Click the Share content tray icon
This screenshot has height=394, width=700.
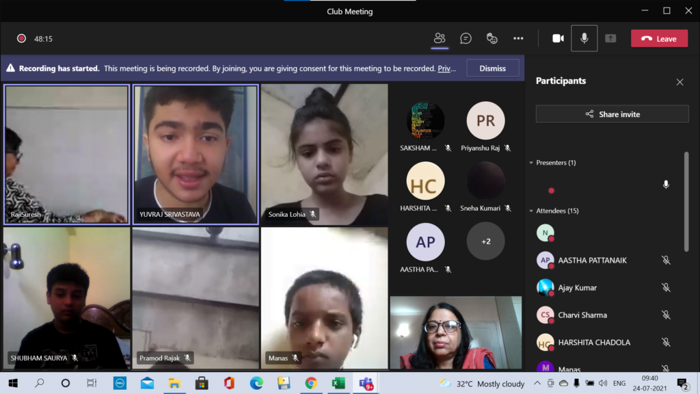pyautogui.click(x=610, y=38)
